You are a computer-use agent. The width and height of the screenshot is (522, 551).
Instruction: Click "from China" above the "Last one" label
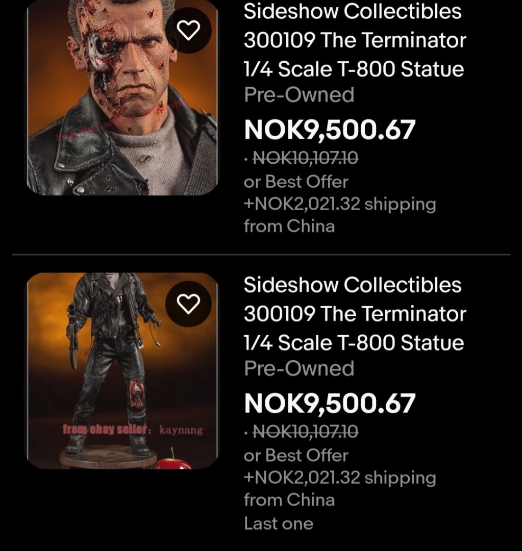click(x=289, y=499)
